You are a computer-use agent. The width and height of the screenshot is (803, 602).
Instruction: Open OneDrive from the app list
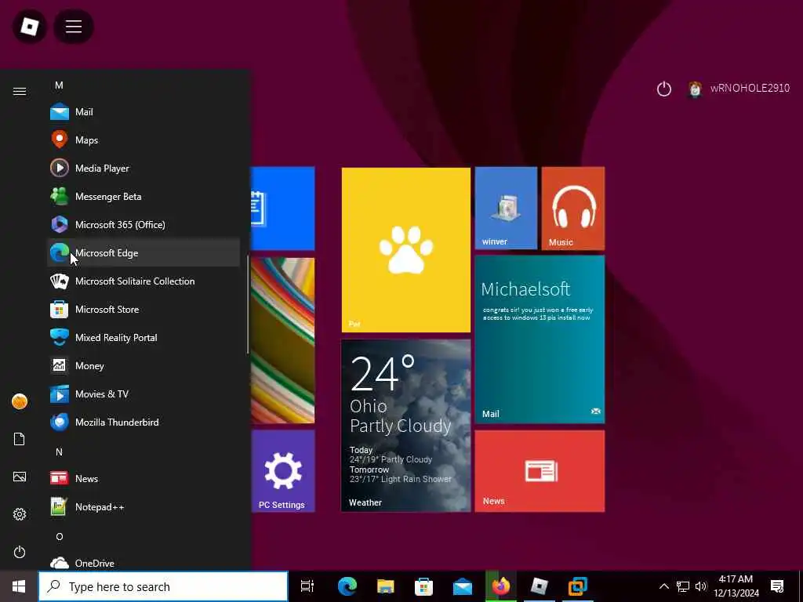144,563
